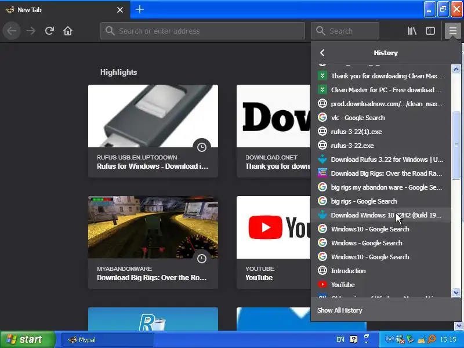Click the forward navigation arrow
This screenshot has height=348, width=464.
point(31,31)
